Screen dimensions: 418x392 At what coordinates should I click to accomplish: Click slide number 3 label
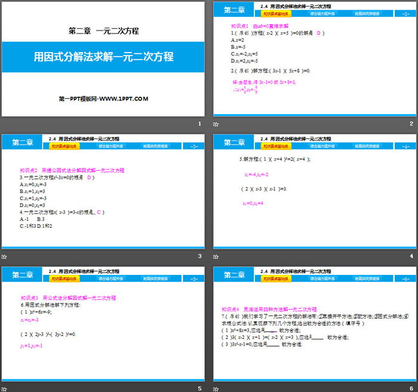click(x=199, y=256)
